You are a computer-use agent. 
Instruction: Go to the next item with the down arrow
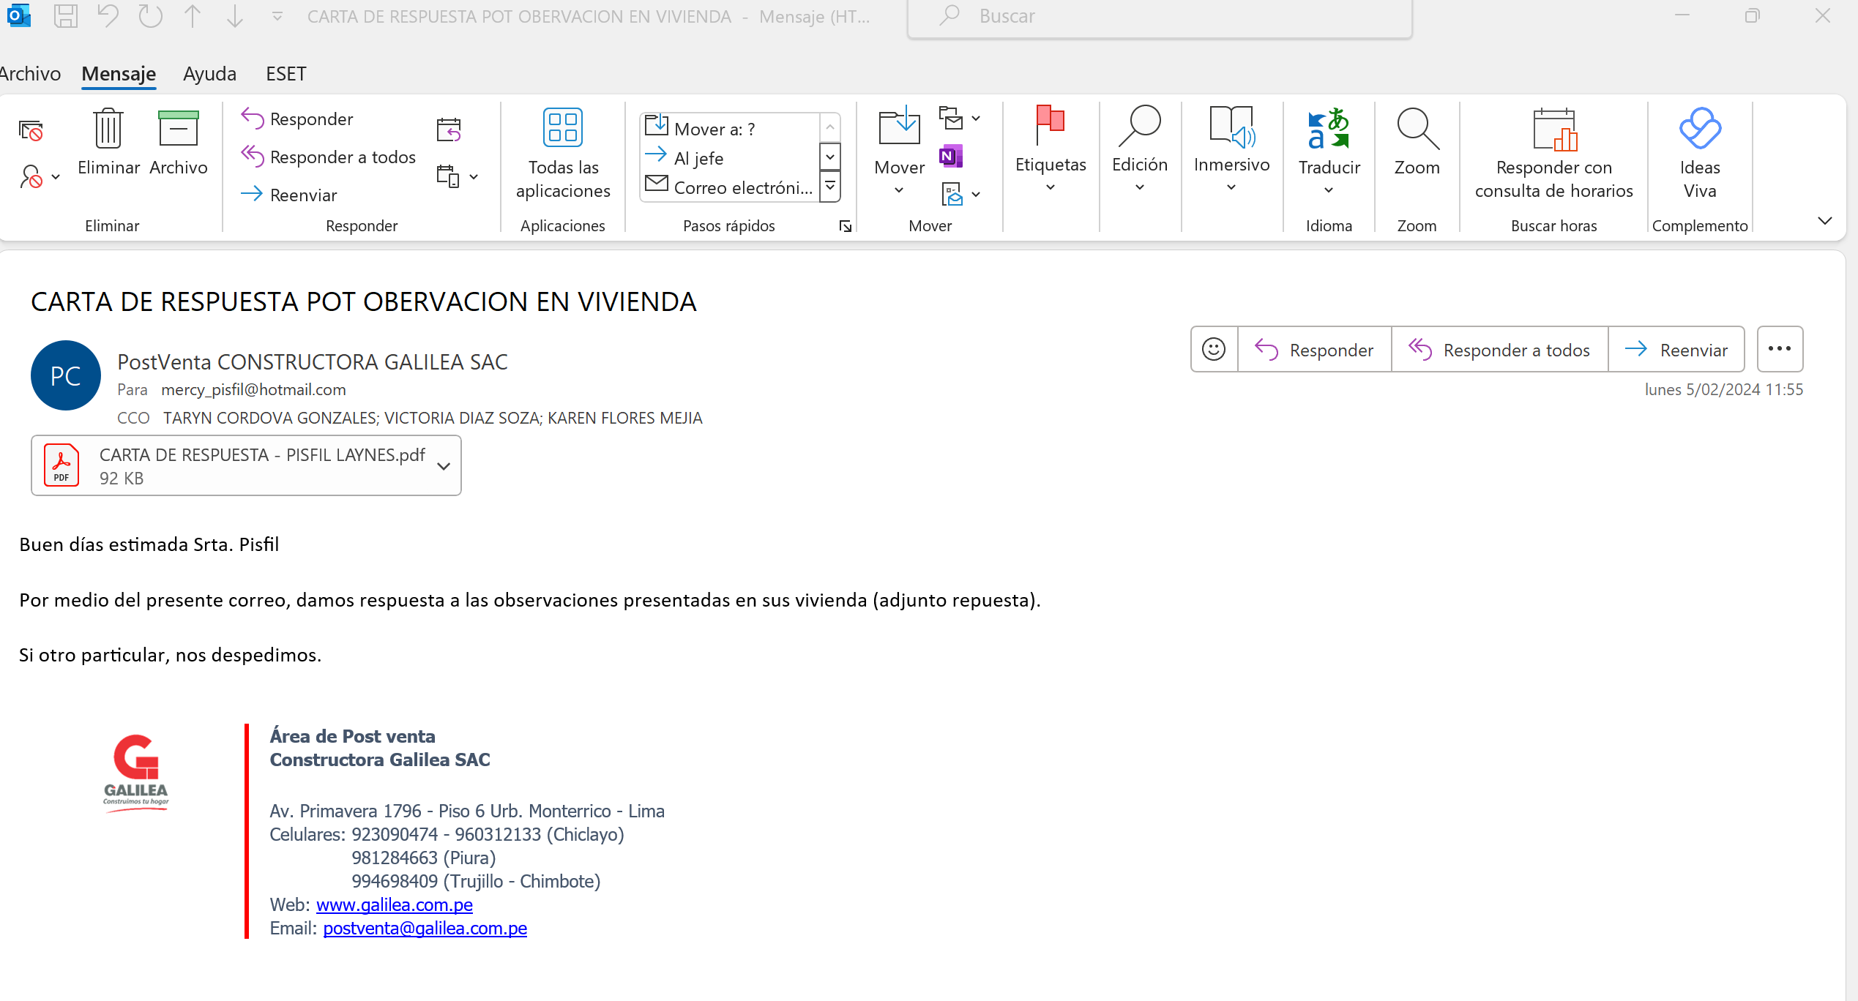234,16
